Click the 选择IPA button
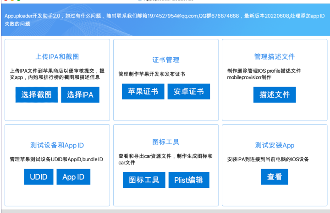330x213 pixels. [80, 95]
